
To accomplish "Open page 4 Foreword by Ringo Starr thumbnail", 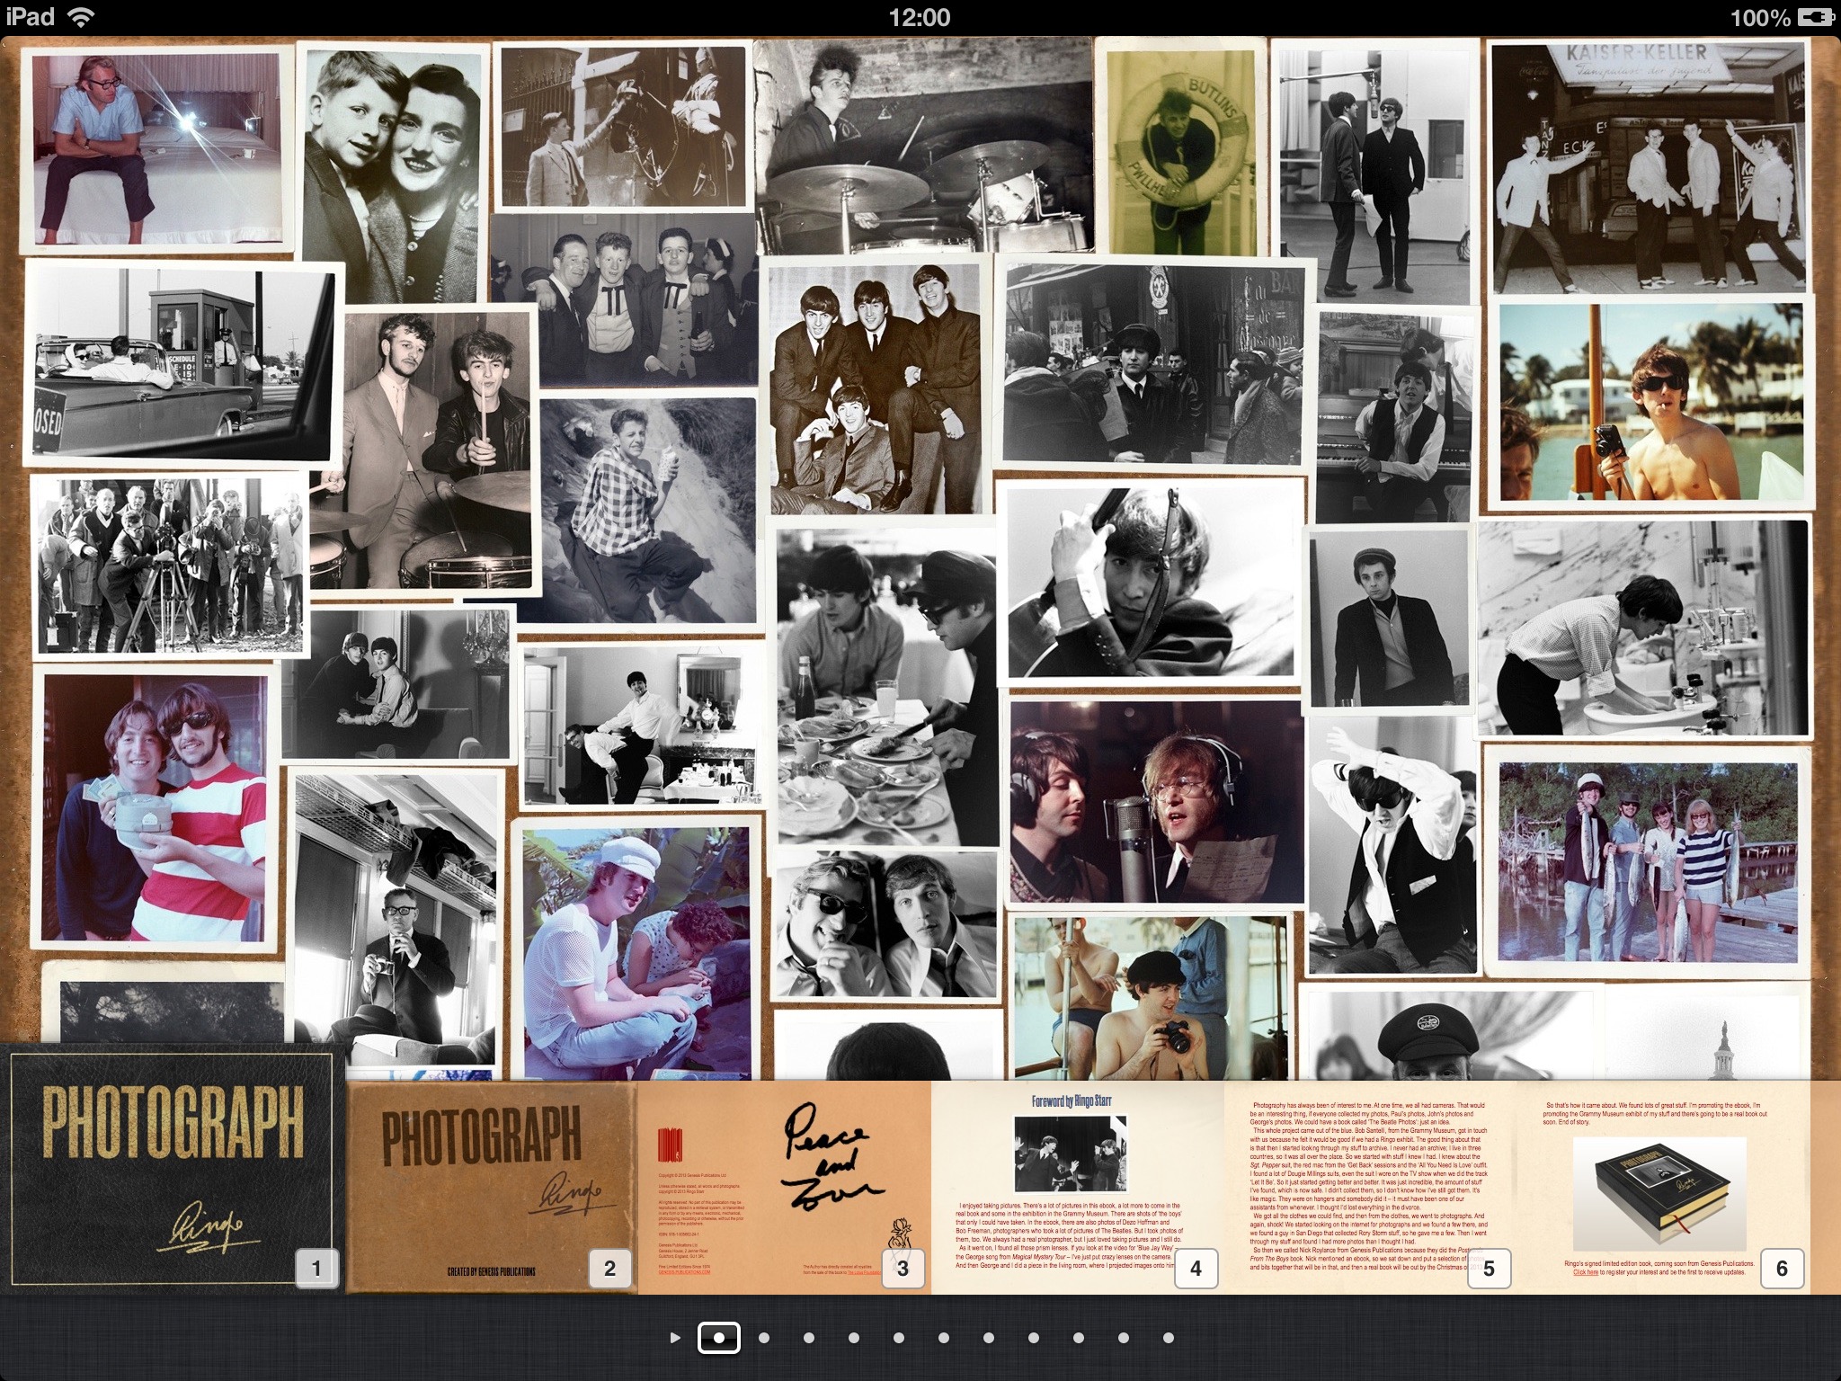I will tap(1077, 1188).
